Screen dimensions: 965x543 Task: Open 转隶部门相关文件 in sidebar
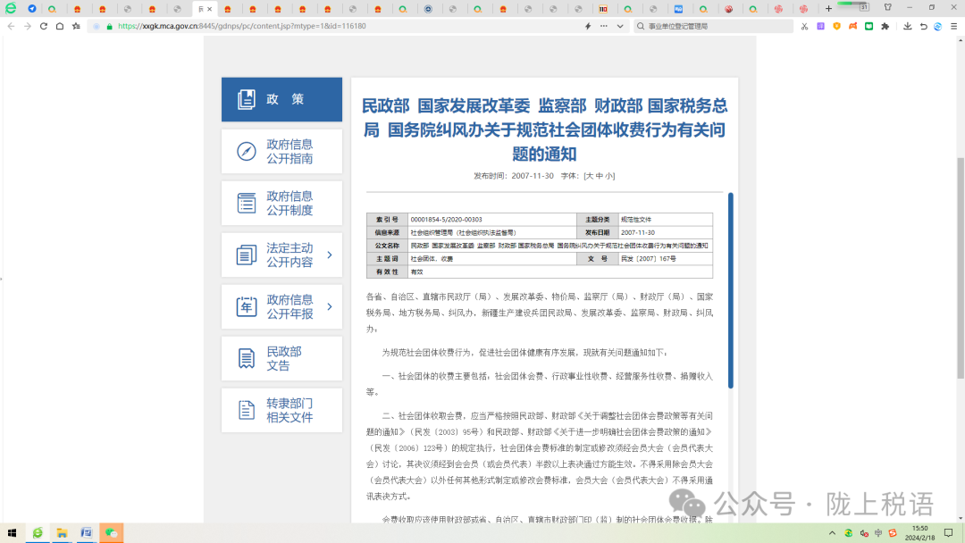coord(281,410)
